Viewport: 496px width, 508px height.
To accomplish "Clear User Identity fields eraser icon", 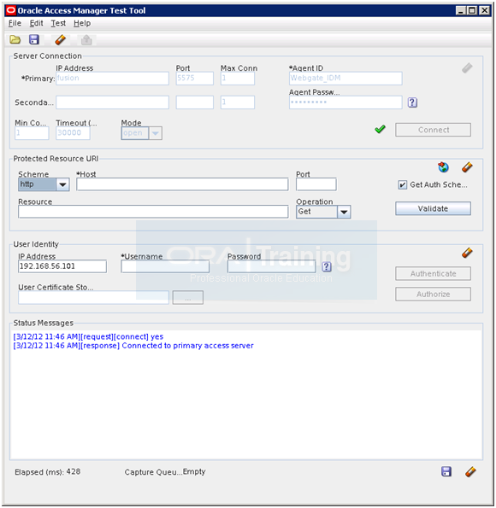I will click(467, 253).
